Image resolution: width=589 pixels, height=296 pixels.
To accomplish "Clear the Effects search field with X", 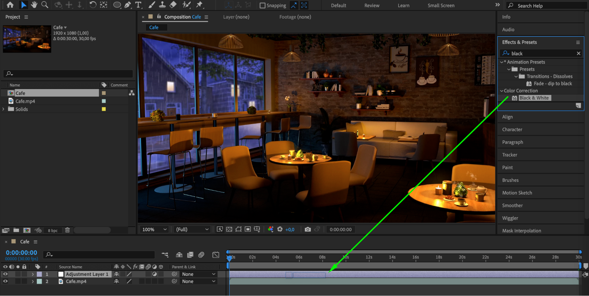I will click(x=578, y=53).
